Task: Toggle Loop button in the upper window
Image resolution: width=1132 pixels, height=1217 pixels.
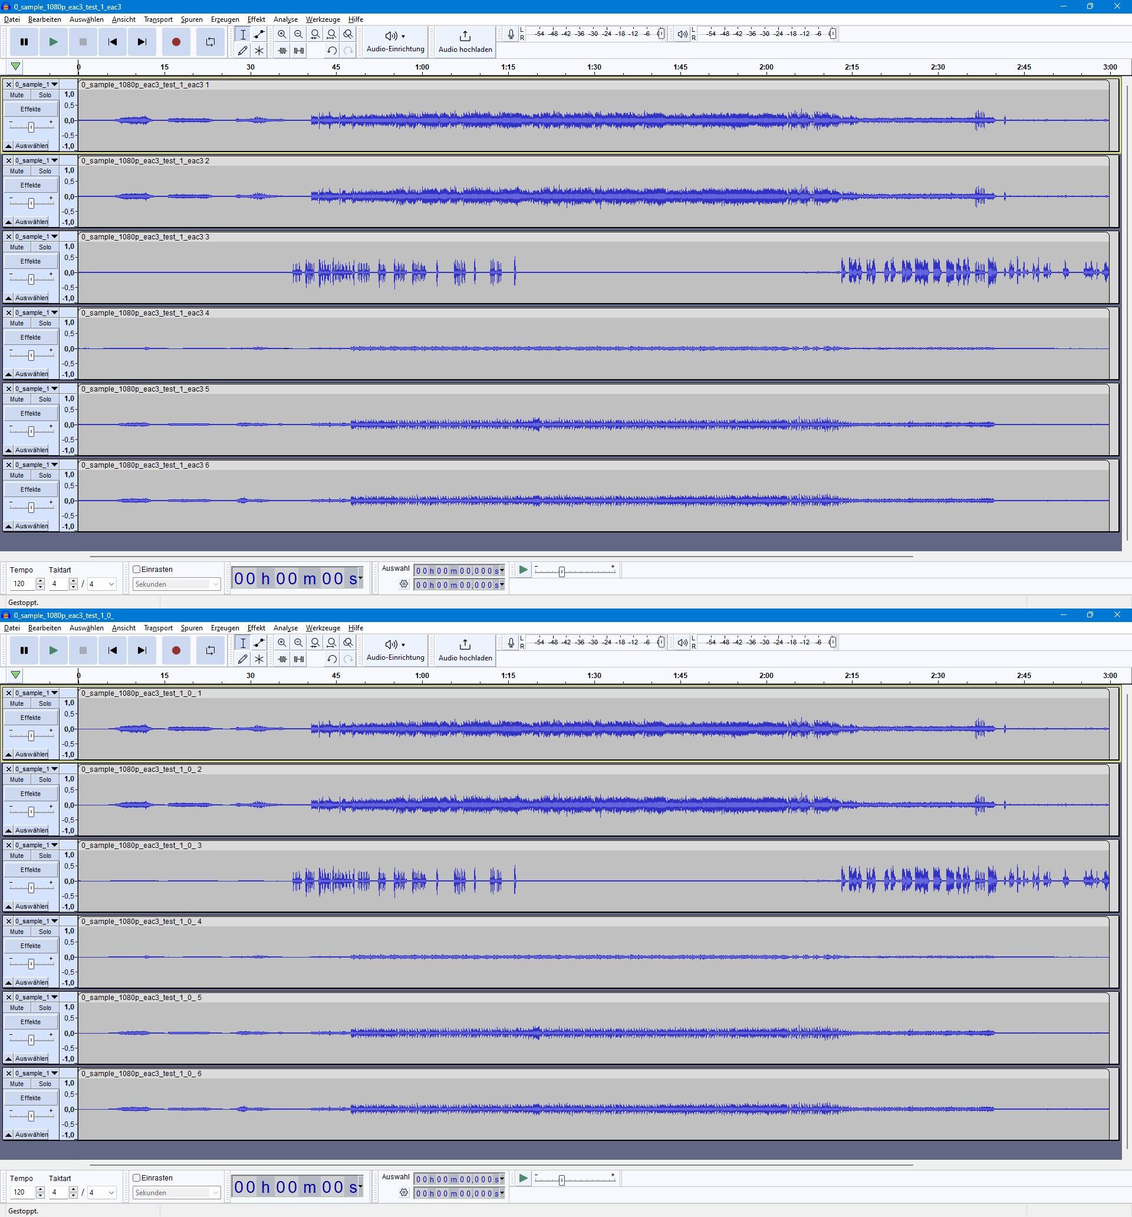Action: pos(210,42)
